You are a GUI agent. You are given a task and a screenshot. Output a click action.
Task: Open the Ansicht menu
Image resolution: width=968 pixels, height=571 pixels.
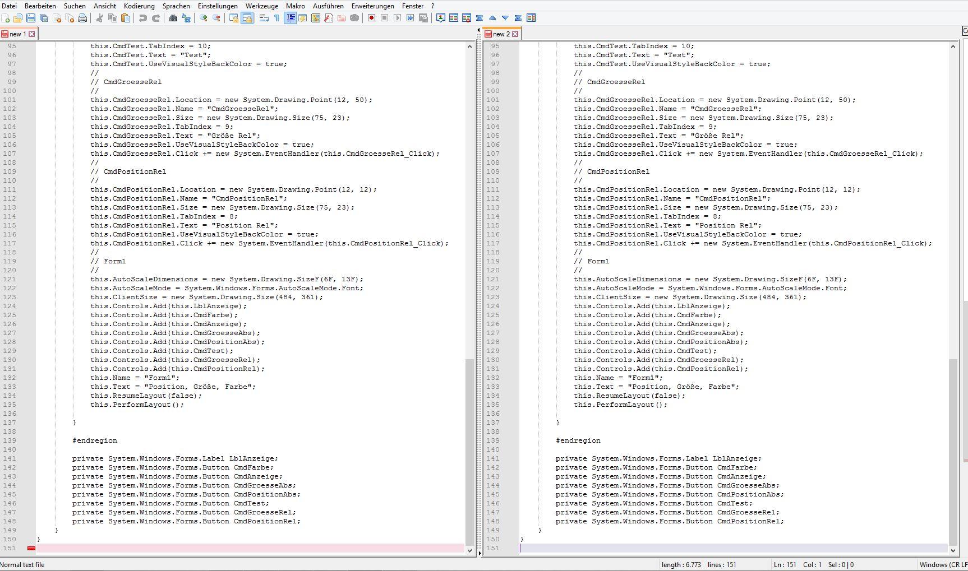(x=105, y=6)
